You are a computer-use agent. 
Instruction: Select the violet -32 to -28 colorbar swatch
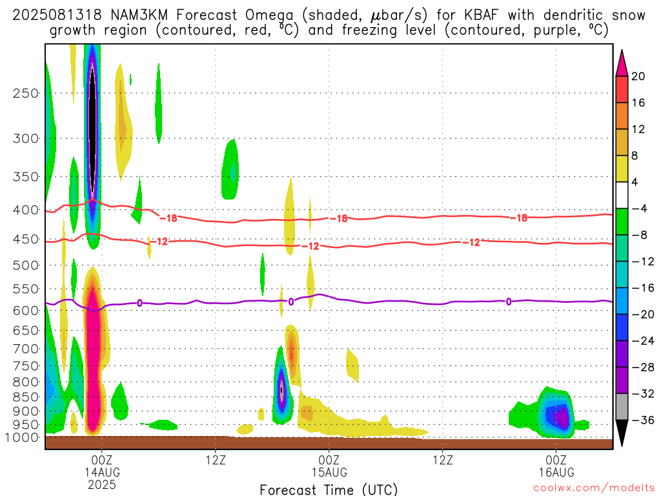pyautogui.click(x=622, y=380)
